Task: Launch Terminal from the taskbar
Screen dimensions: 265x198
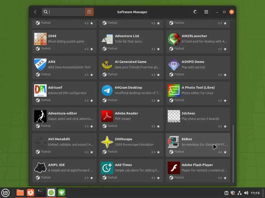Action: click(41, 193)
